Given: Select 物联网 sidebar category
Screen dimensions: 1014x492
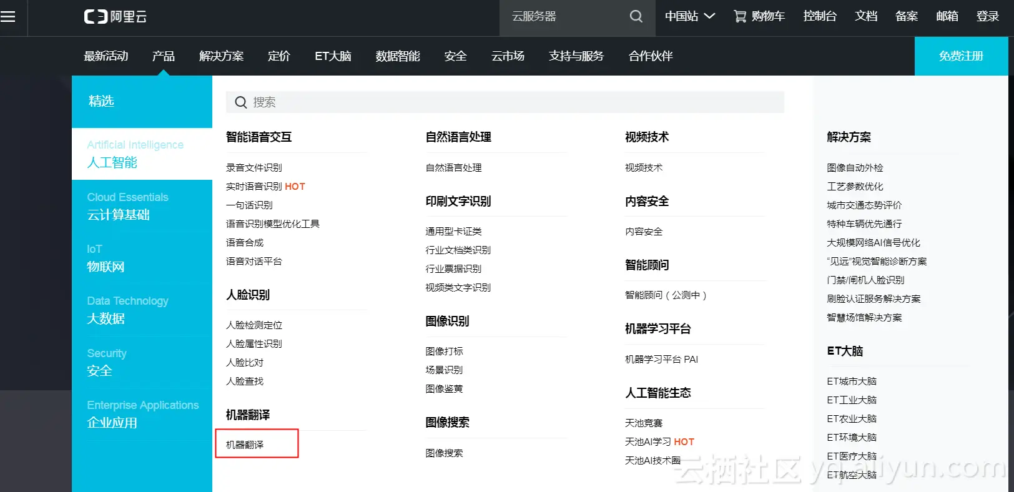Looking at the screenshot, I should (x=142, y=258).
